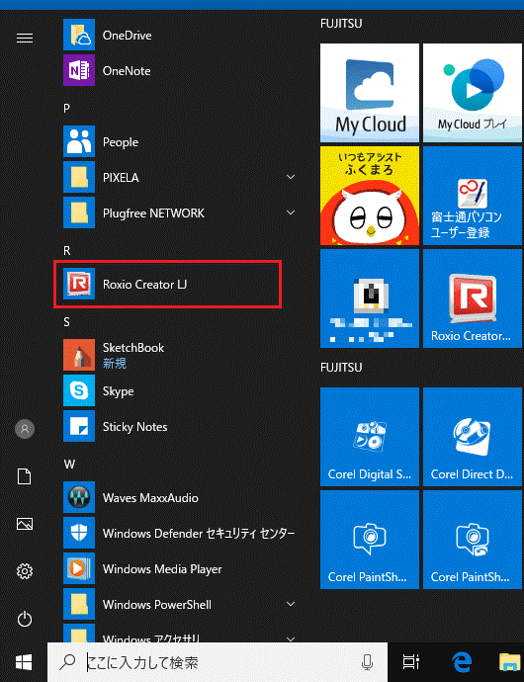The height and width of the screenshot is (682, 524).
Task: Click the Power button in Start sidebar
Action: tap(25, 619)
